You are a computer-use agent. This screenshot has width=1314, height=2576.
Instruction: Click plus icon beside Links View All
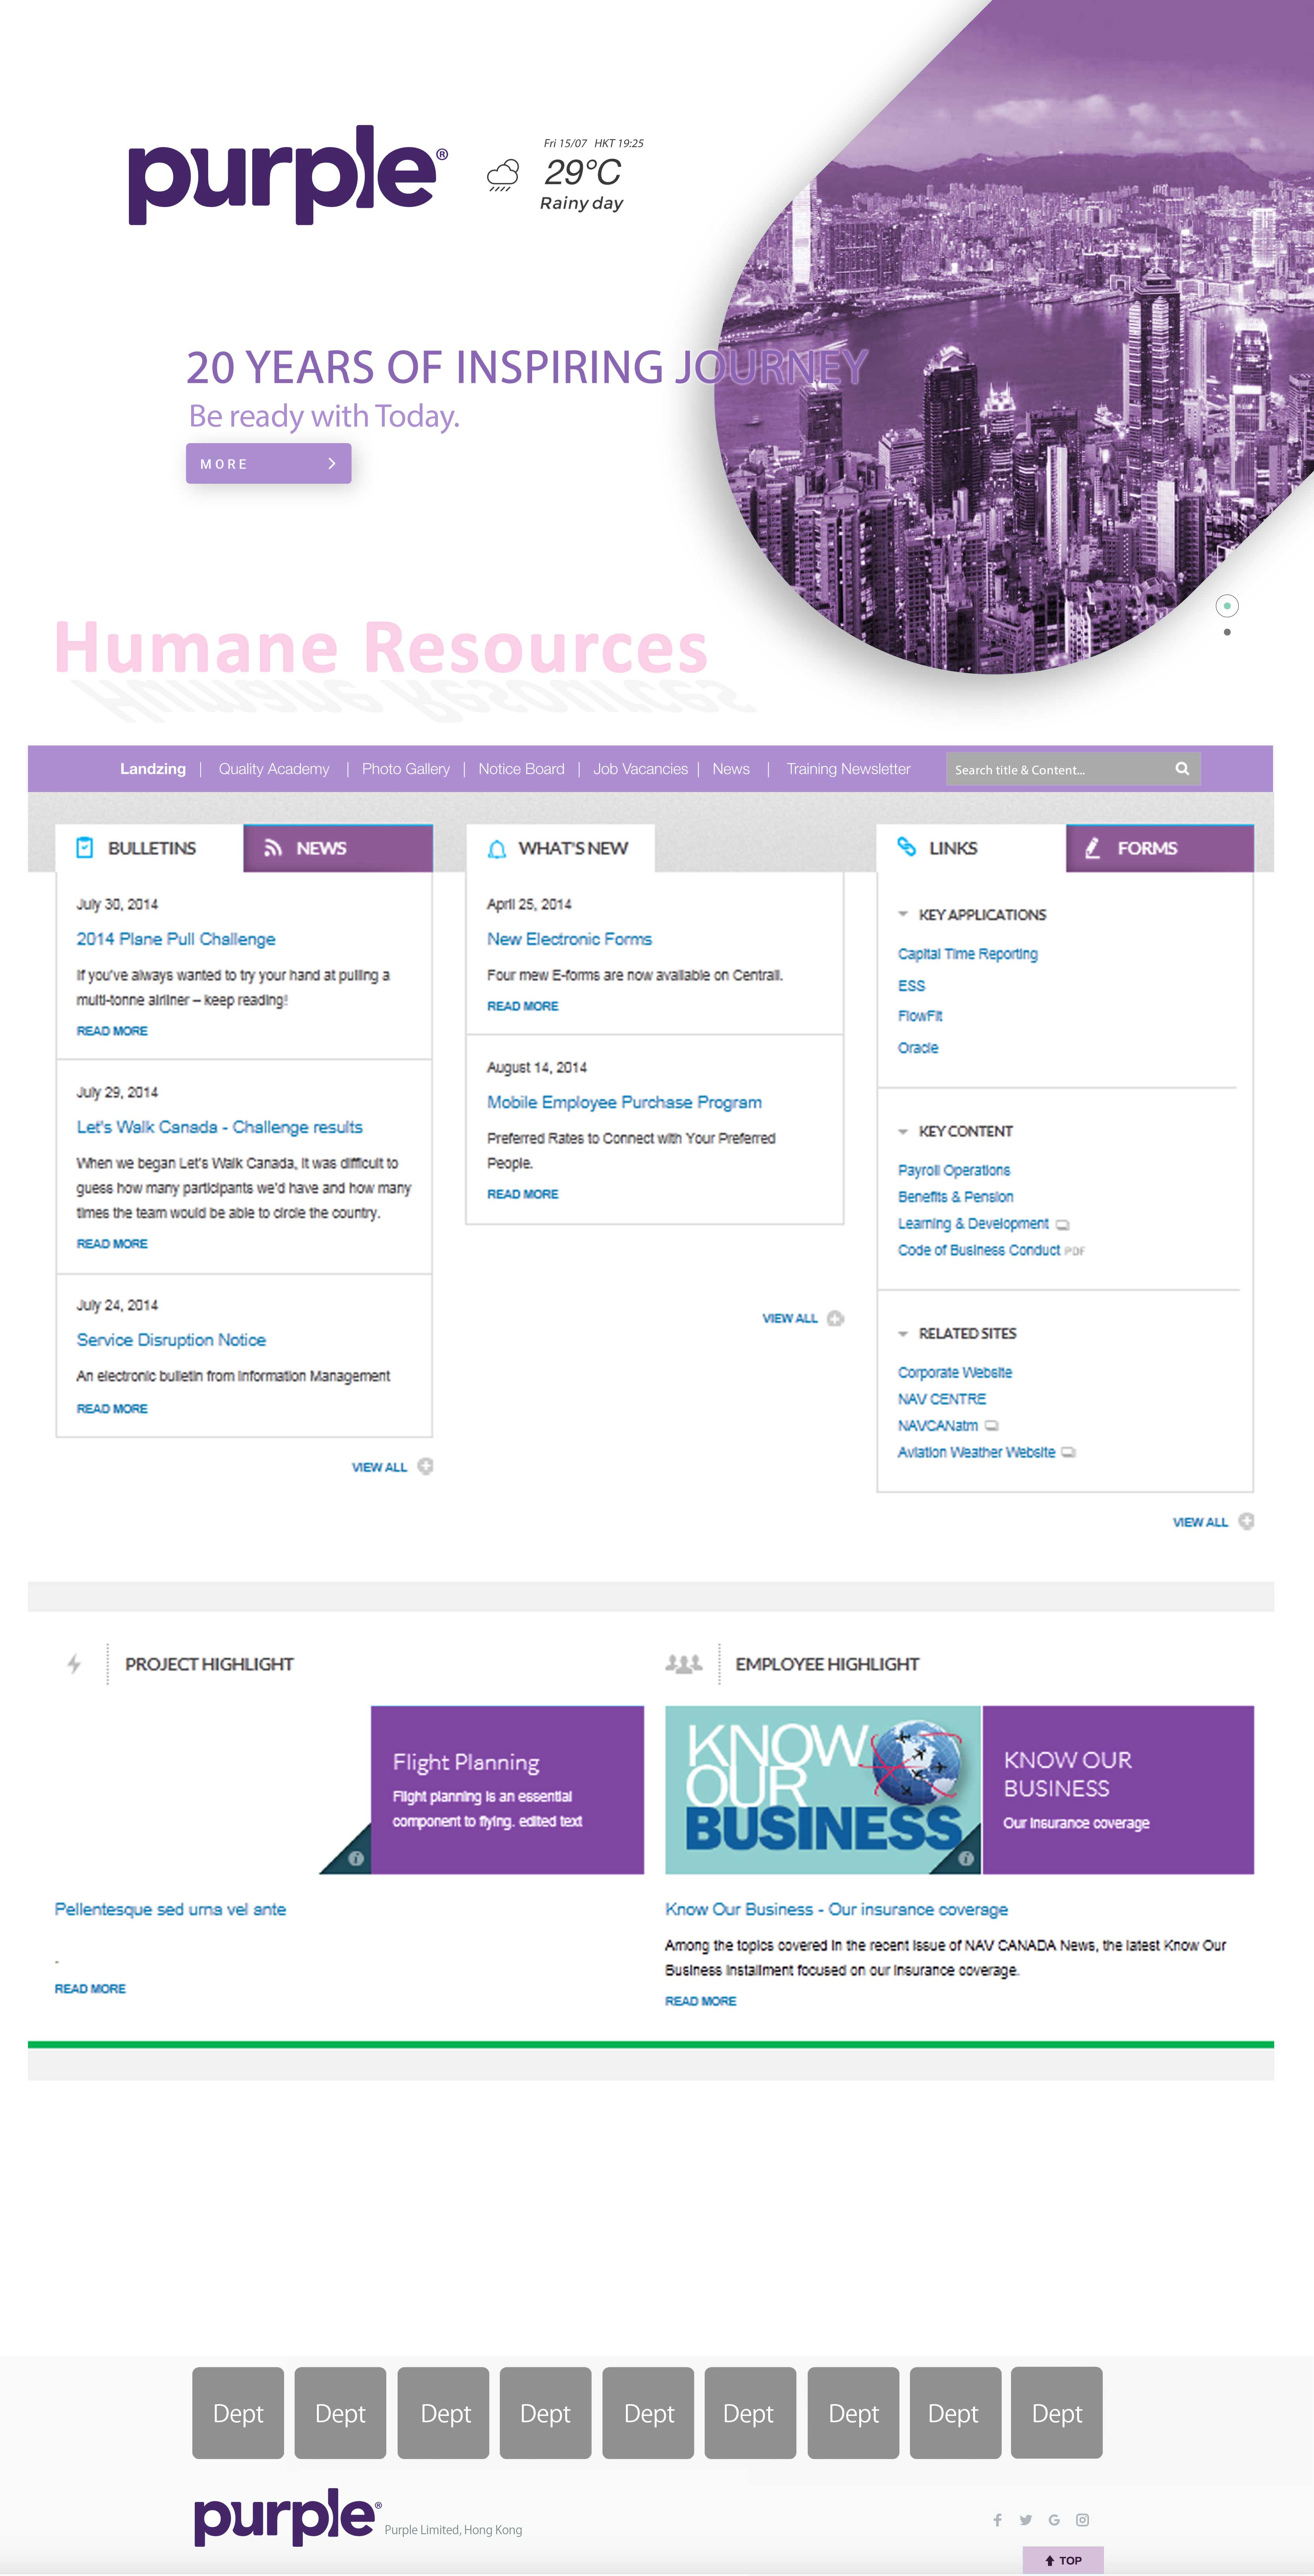(x=1246, y=1521)
